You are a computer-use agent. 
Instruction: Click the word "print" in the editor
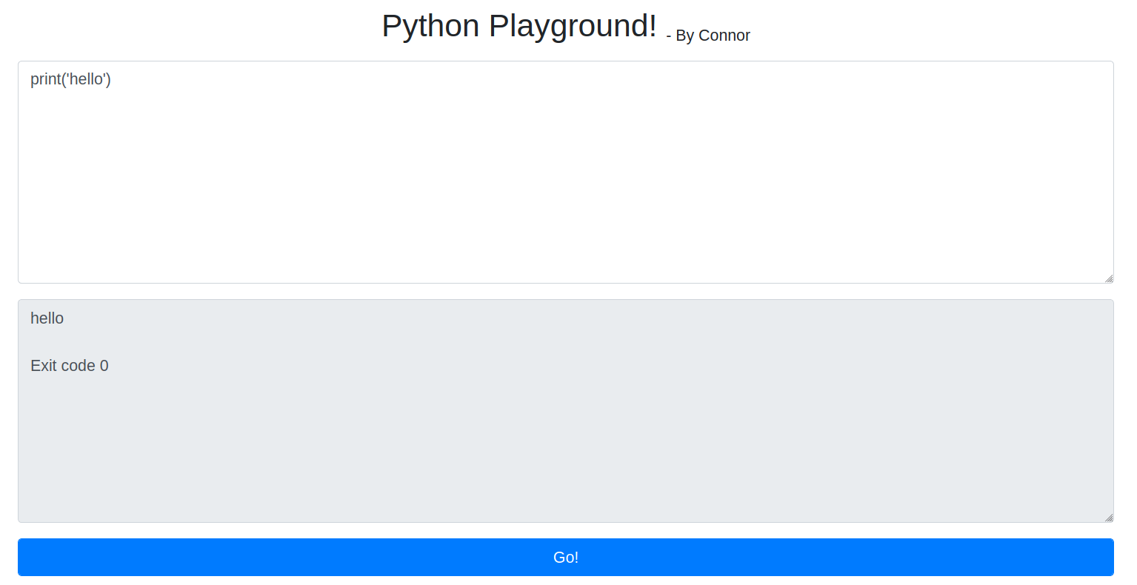(45, 79)
